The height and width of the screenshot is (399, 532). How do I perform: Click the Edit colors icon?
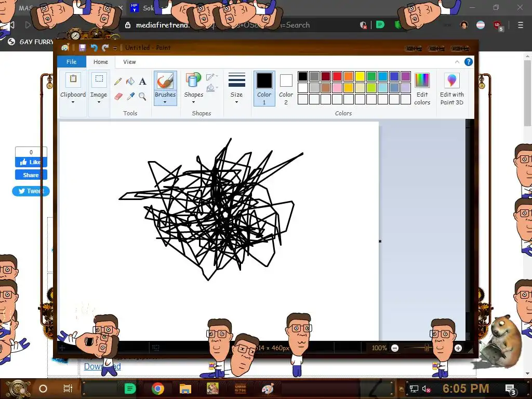point(422,81)
